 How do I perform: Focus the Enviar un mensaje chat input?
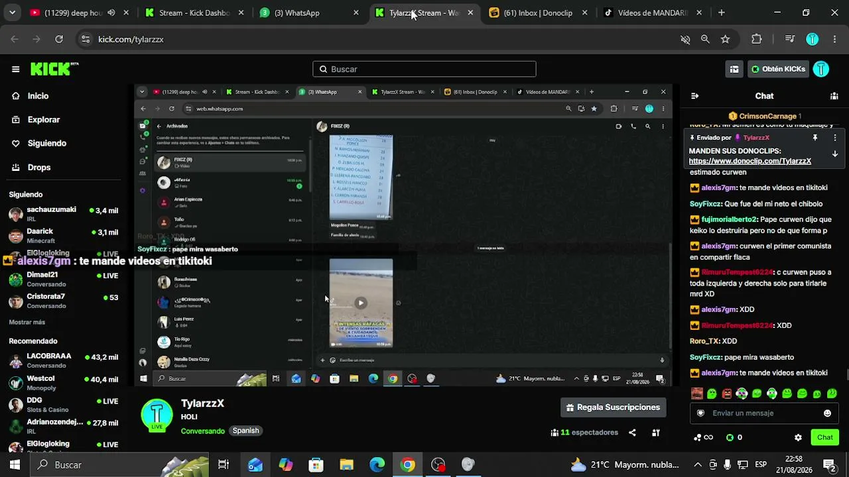pyautogui.click(x=763, y=413)
